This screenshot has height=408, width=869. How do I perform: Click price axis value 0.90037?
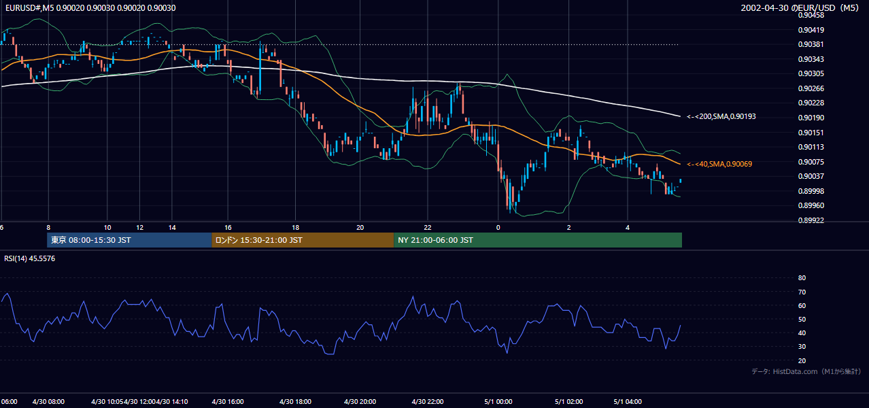pos(811,176)
